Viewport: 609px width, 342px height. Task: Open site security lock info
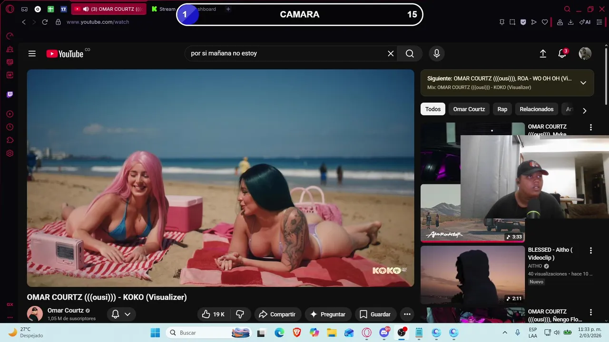[x=58, y=22]
